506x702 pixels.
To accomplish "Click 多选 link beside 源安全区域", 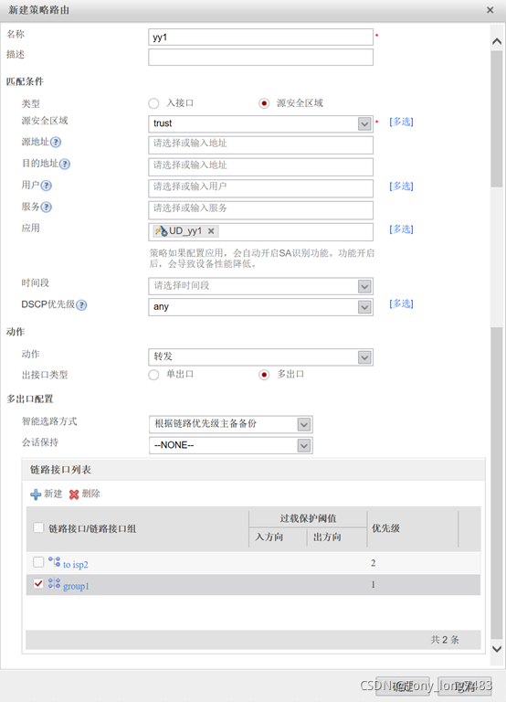I will coord(401,122).
